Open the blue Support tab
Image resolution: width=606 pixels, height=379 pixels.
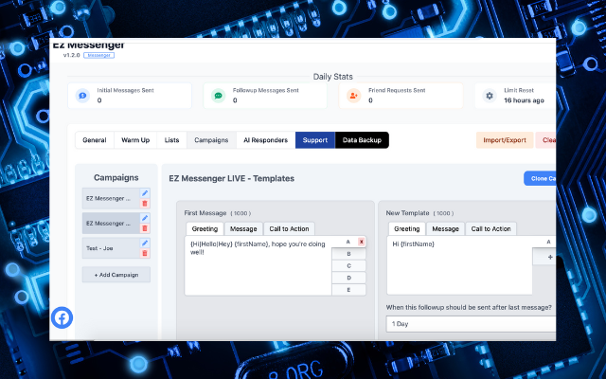click(x=315, y=140)
